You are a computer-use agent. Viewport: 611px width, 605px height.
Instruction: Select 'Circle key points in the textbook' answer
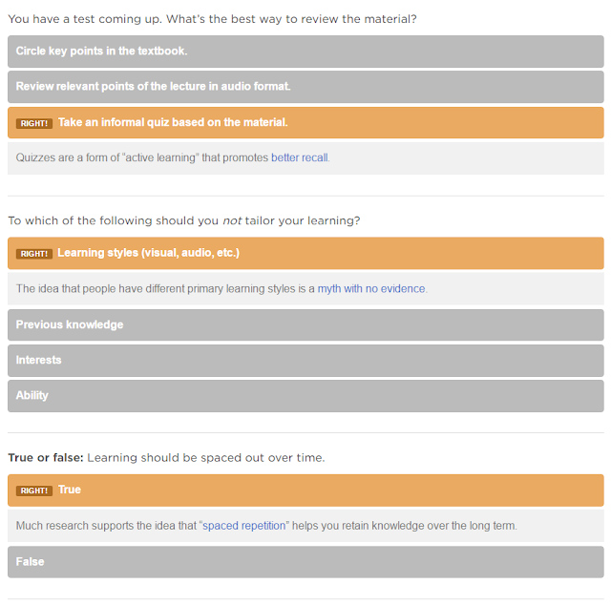[305, 52]
